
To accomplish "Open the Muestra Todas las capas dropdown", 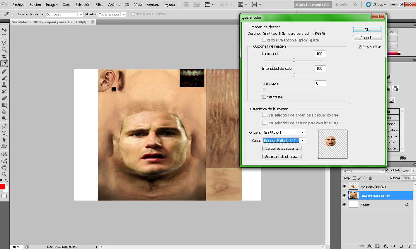I will [x=112, y=14].
